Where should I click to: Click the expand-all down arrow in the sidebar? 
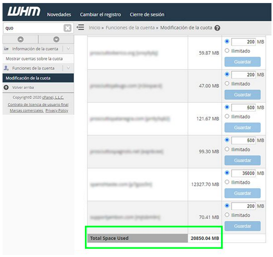pyautogui.click(x=56, y=40)
